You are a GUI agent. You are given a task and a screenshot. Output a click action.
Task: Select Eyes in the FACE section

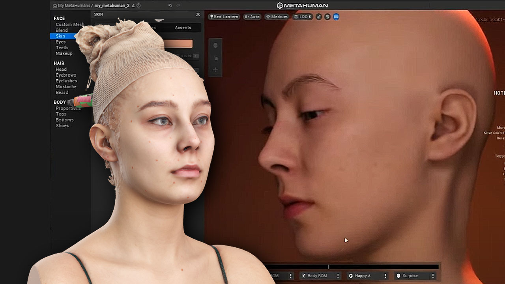point(60,42)
